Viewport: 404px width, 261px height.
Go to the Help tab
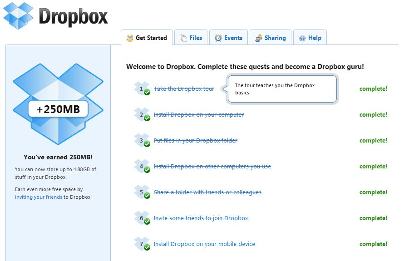(x=310, y=38)
